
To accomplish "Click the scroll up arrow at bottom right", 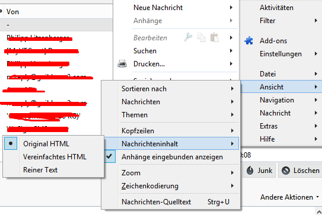I will point(318,211).
